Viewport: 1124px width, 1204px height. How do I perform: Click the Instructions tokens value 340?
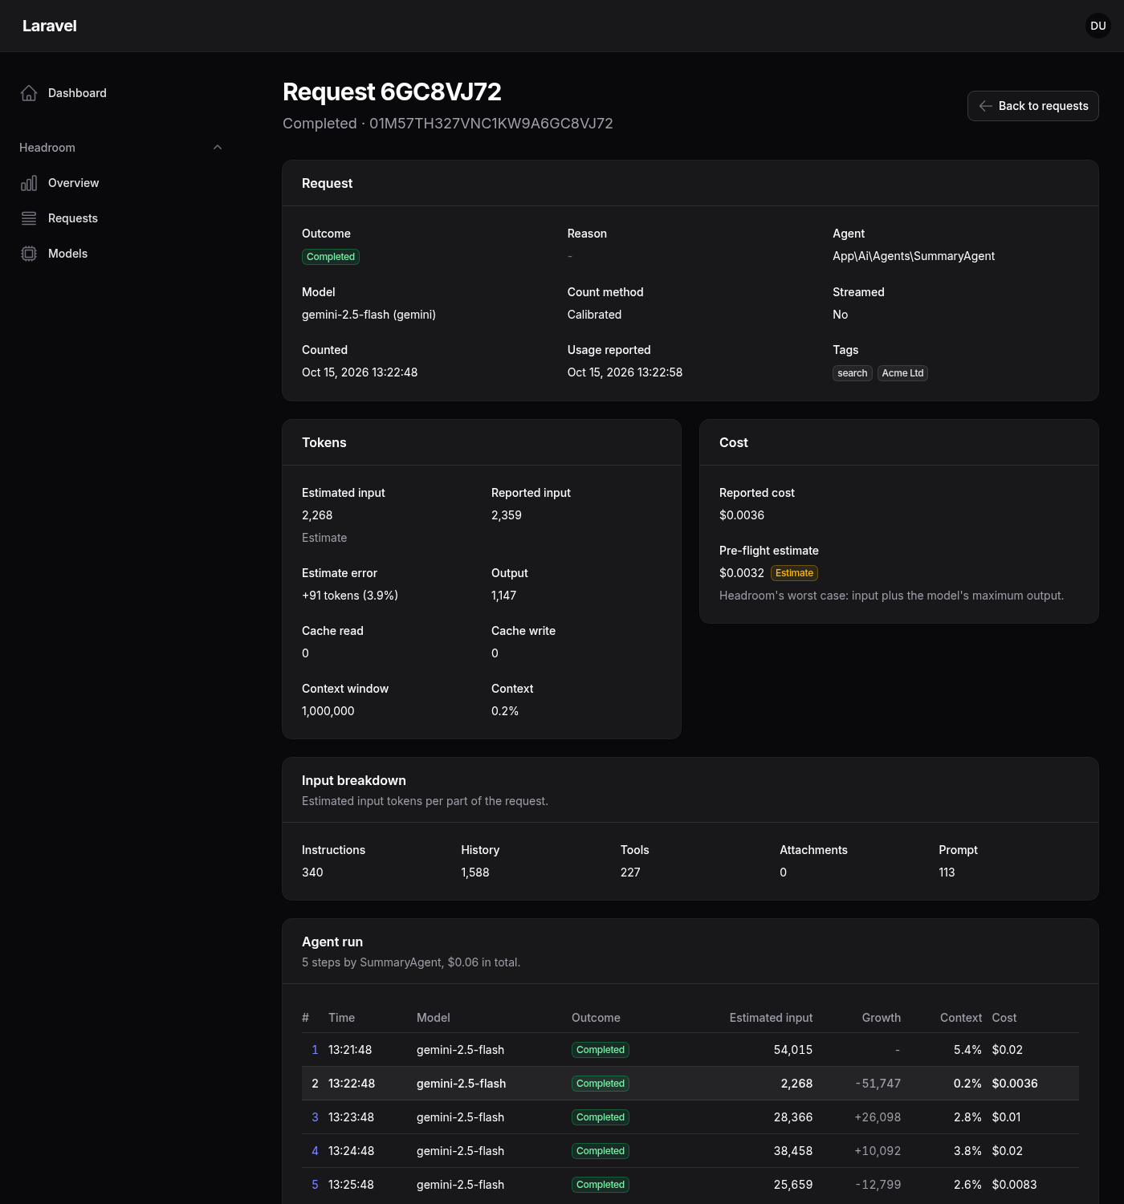[312, 872]
